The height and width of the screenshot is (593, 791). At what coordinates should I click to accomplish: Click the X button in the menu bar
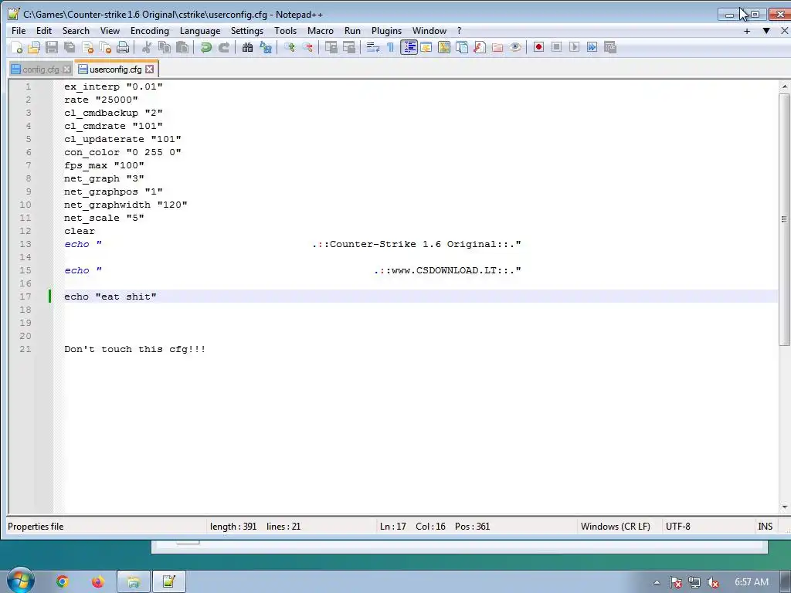pos(784,31)
